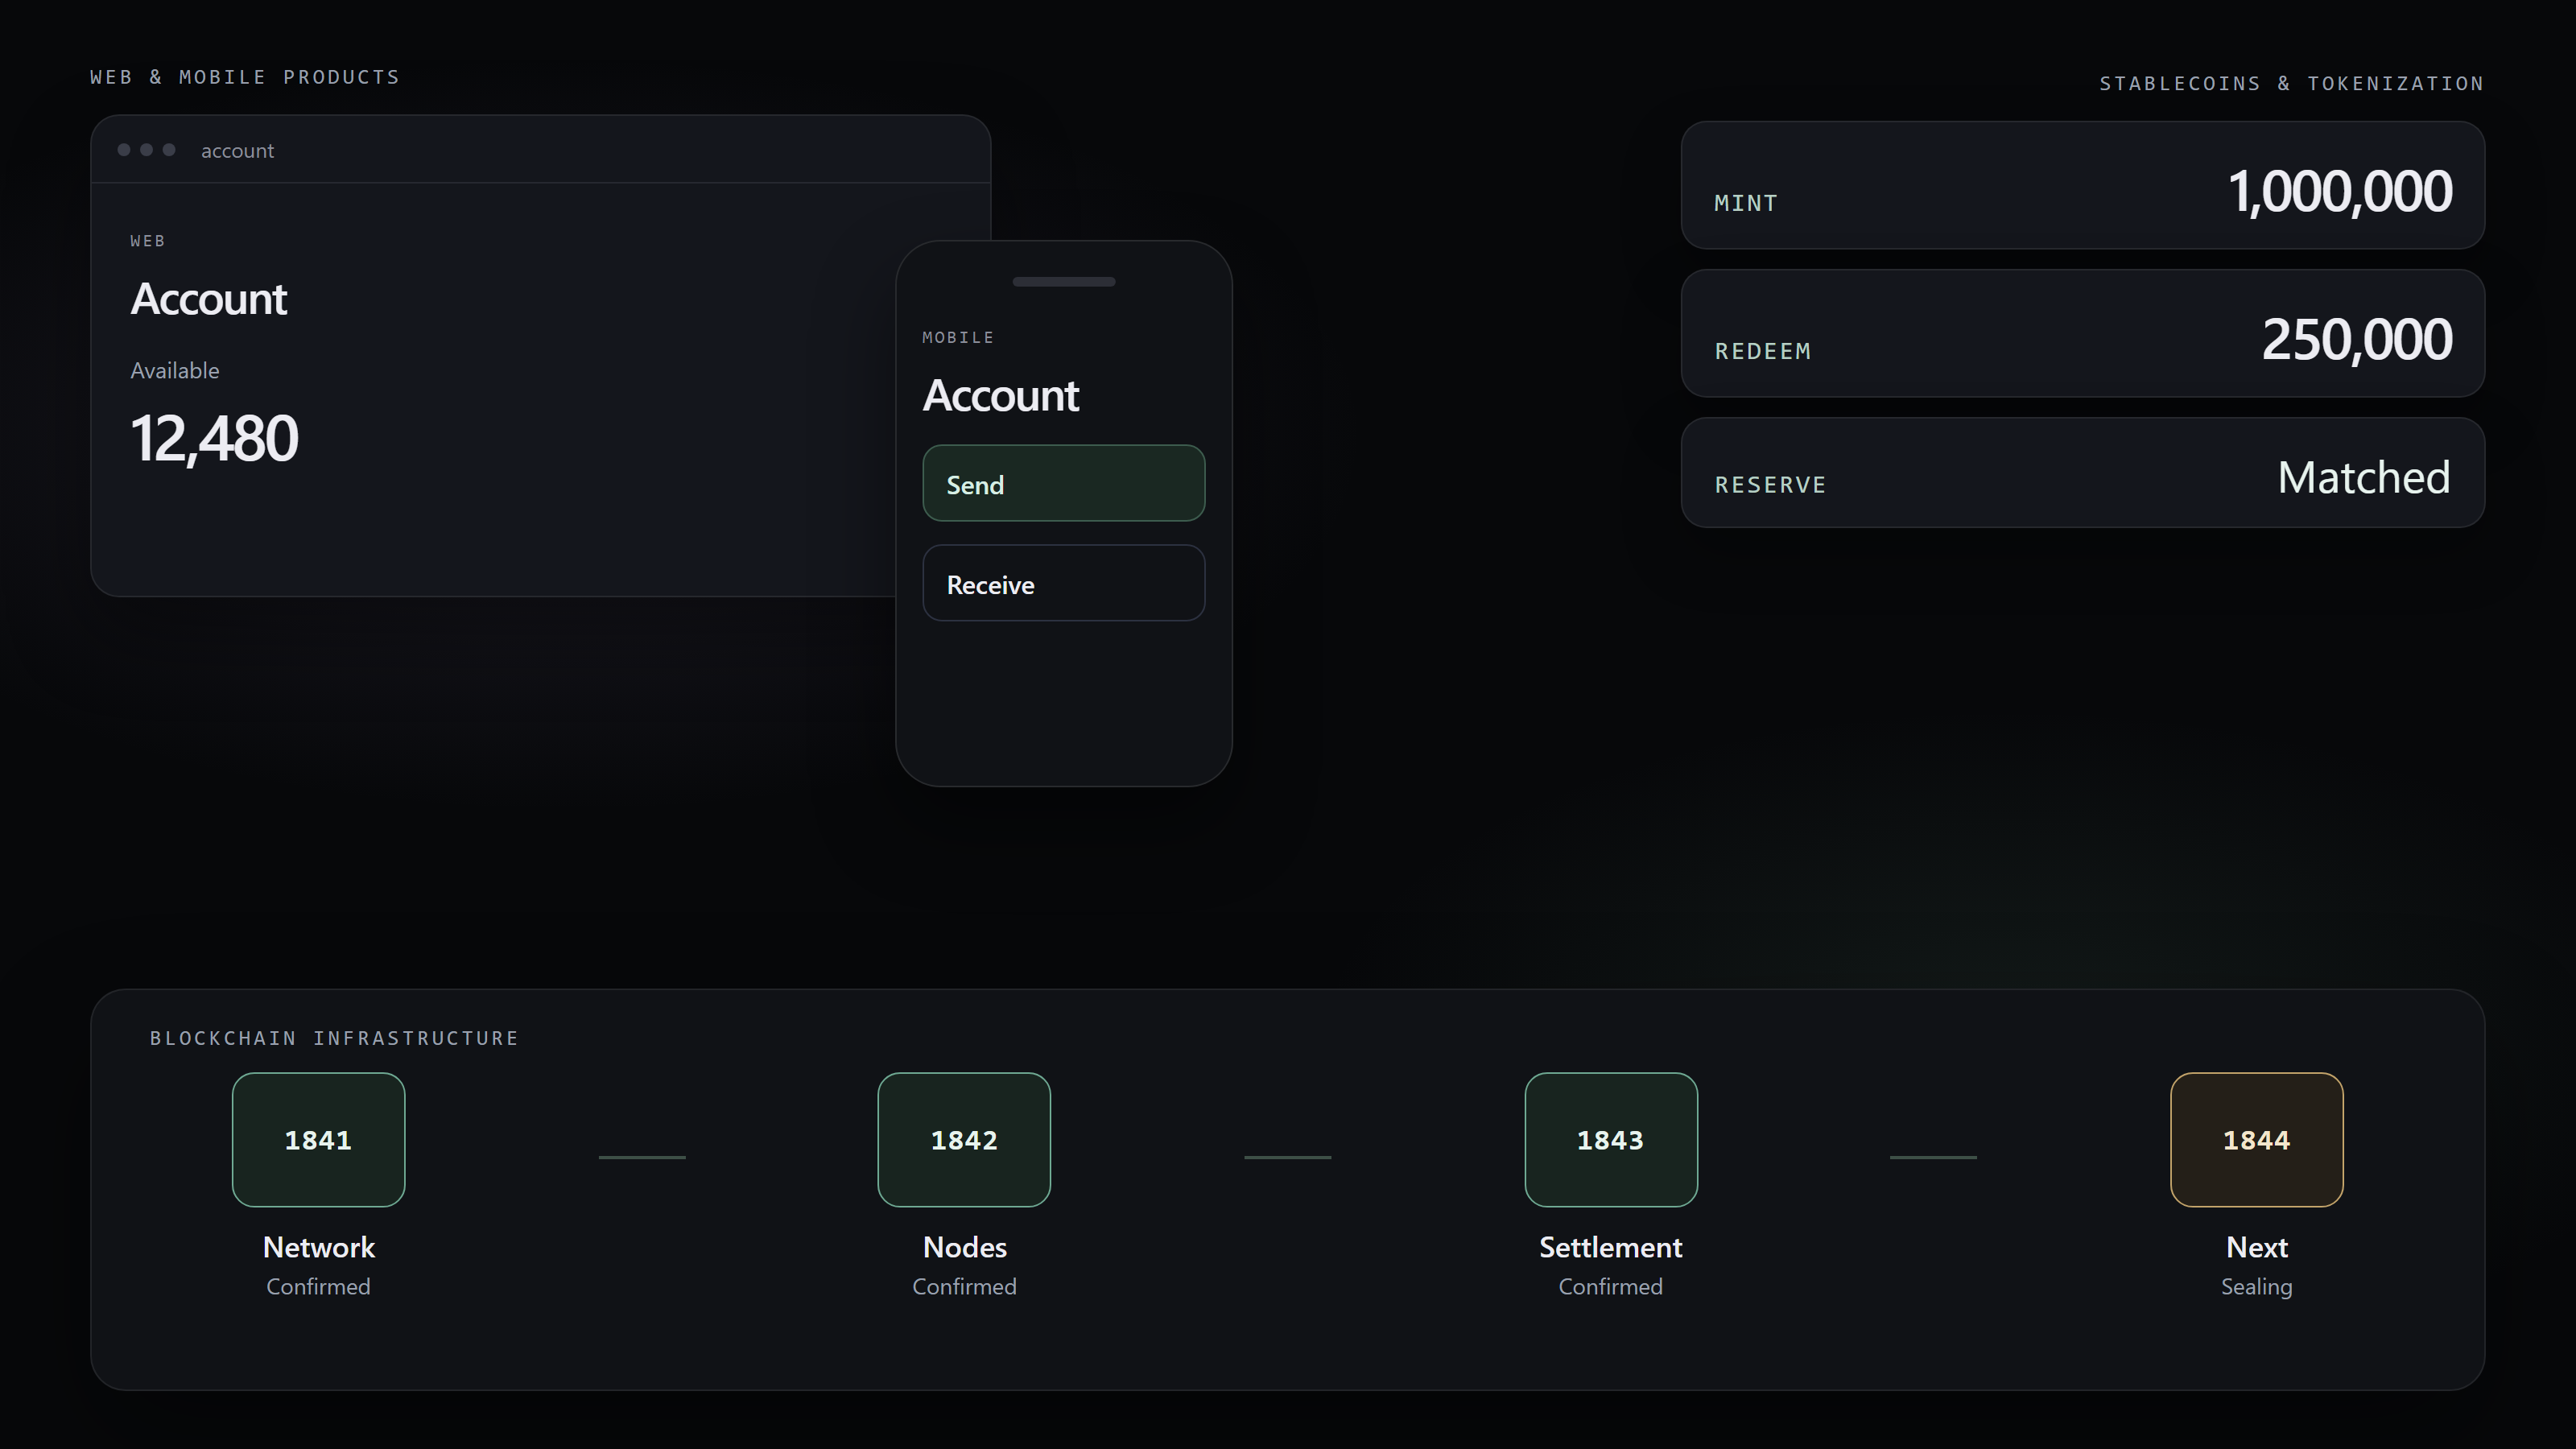Open the RESERVE Matched card
2576x1449 pixels.
pyautogui.click(x=2082, y=472)
